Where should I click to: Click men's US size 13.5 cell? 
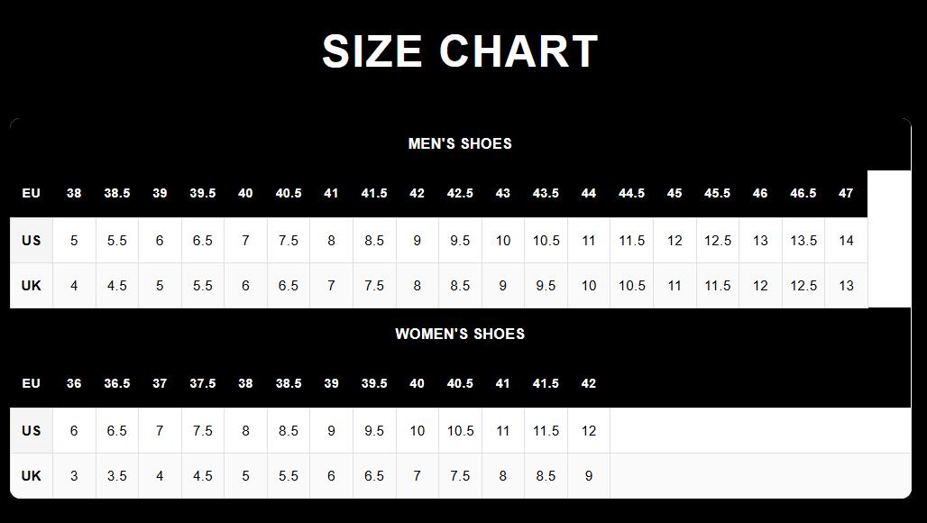803,241
